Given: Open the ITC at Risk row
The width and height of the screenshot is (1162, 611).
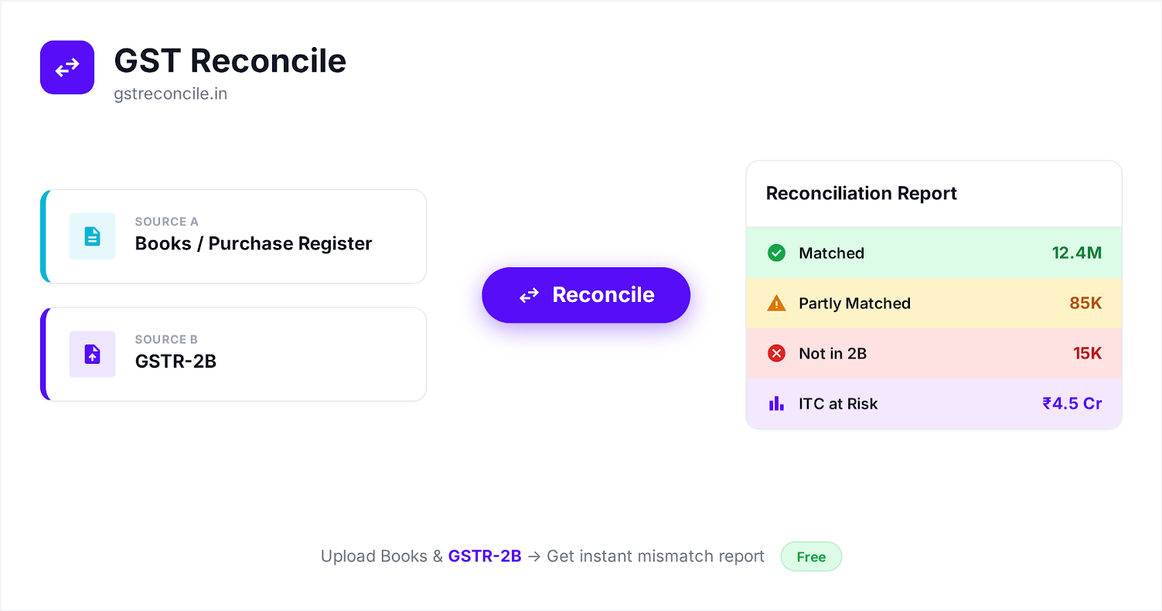Looking at the screenshot, I should coord(934,403).
